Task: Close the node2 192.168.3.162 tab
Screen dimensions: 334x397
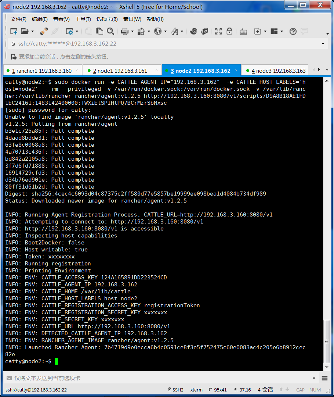Action: [236, 69]
